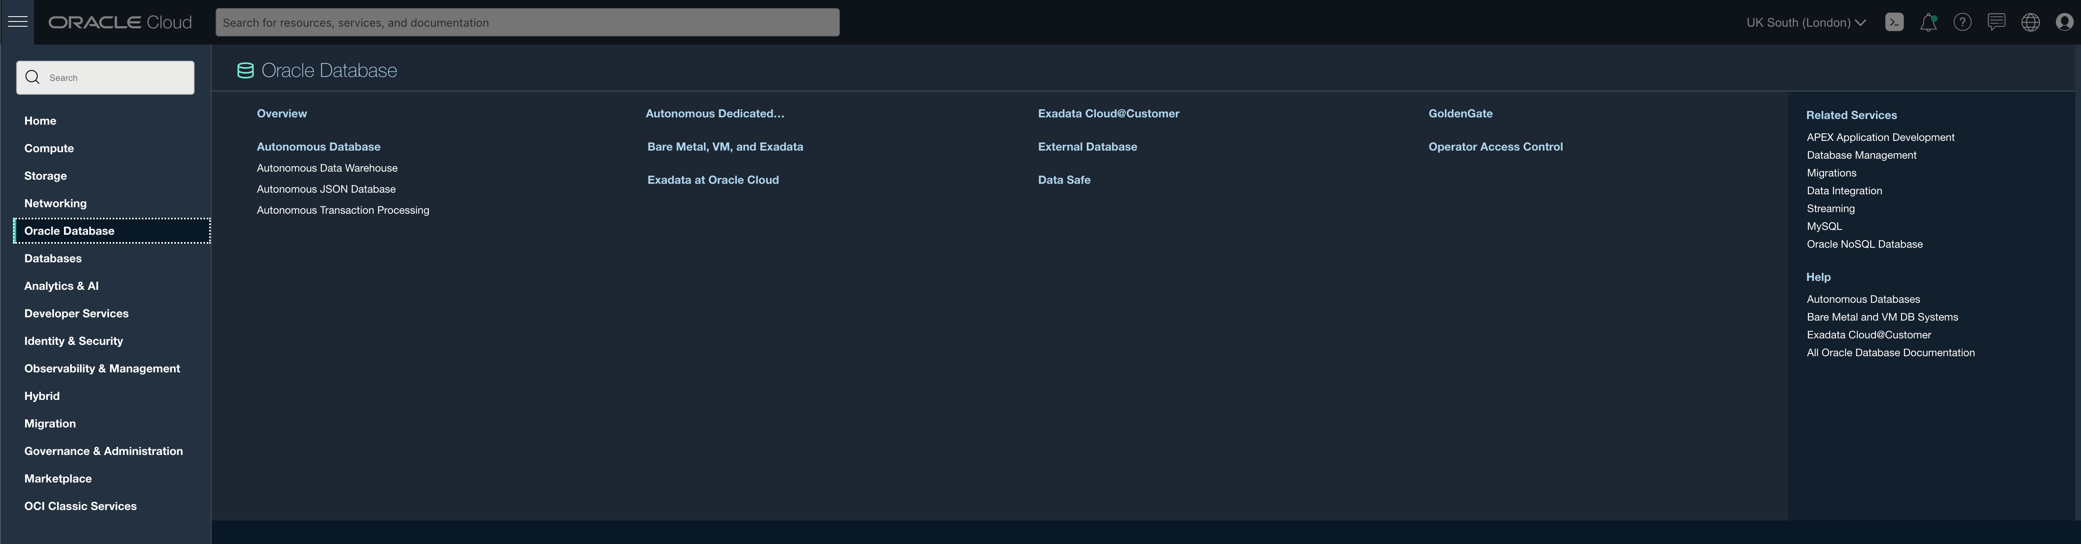Open the GoldenGate service link

pyautogui.click(x=1460, y=114)
